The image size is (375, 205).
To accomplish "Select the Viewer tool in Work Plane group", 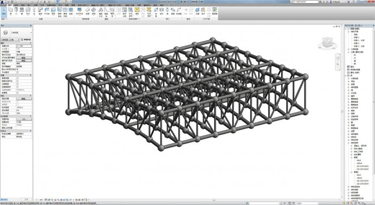I will [x=214, y=11].
